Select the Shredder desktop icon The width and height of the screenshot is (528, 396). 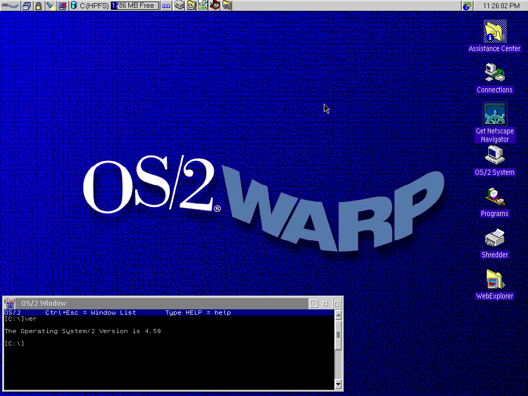pyautogui.click(x=494, y=238)
